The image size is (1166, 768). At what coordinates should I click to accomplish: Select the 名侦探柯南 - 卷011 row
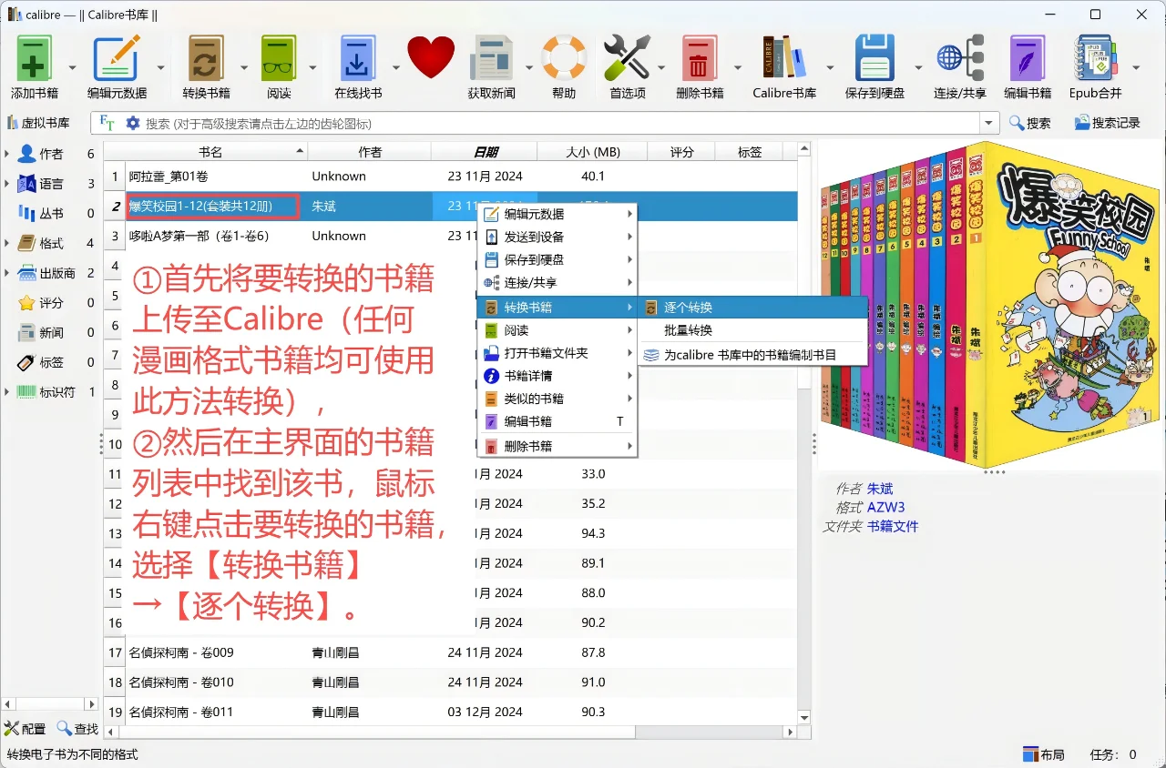coord(451,712)
